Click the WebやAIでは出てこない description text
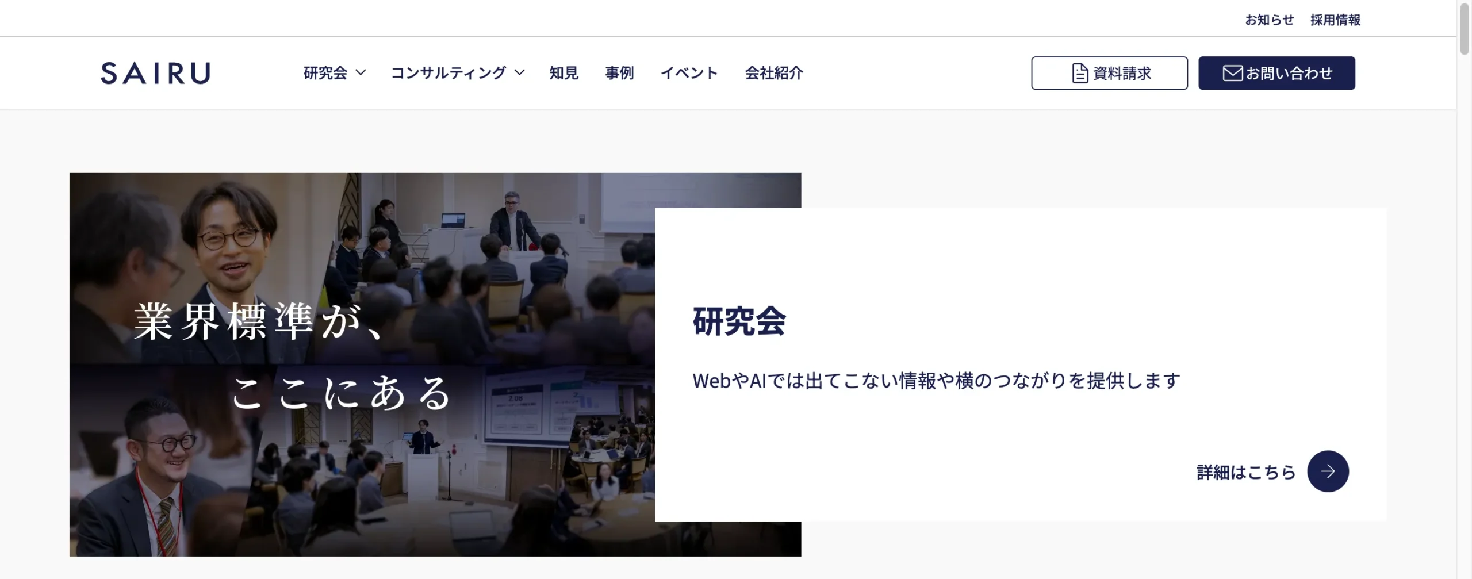The height and width of the screenshot is (579, 1472). 936,381
